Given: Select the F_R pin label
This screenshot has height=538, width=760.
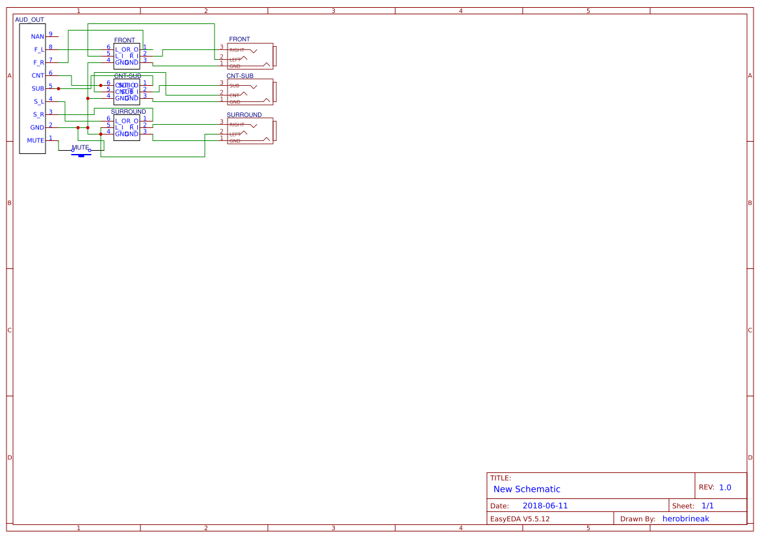Looking at the screenshot, I should (39, 62).
